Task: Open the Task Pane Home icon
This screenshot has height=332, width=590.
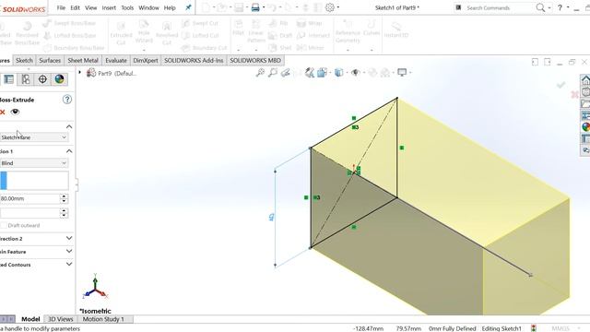Action: point(585,80)
